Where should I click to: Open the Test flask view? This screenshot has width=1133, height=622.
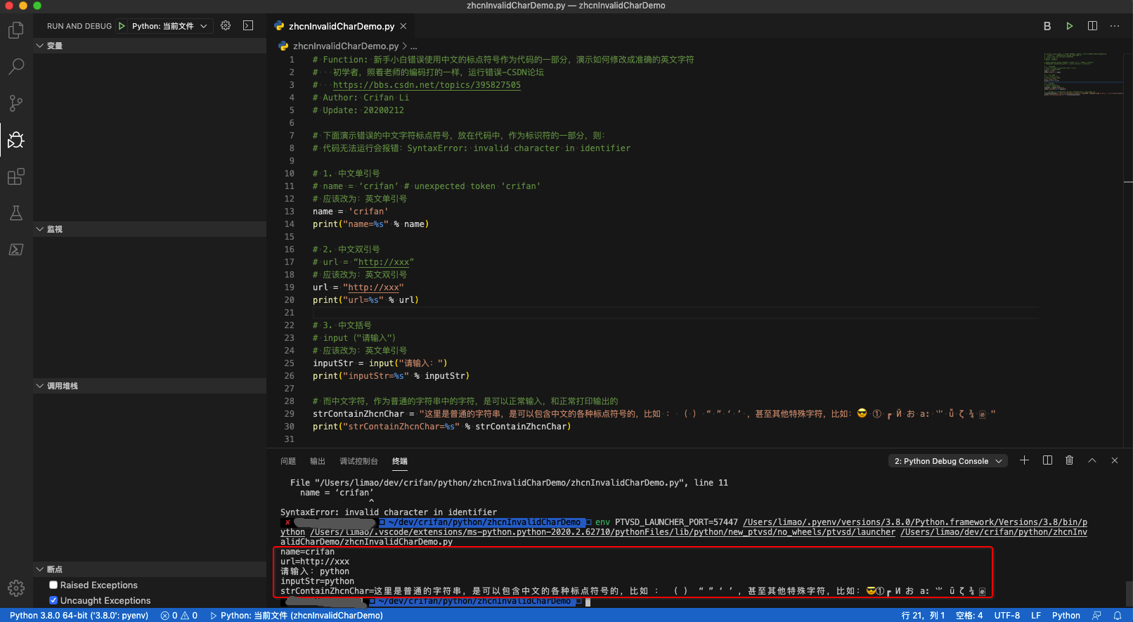pyautogui.click(x=15, y=213)
